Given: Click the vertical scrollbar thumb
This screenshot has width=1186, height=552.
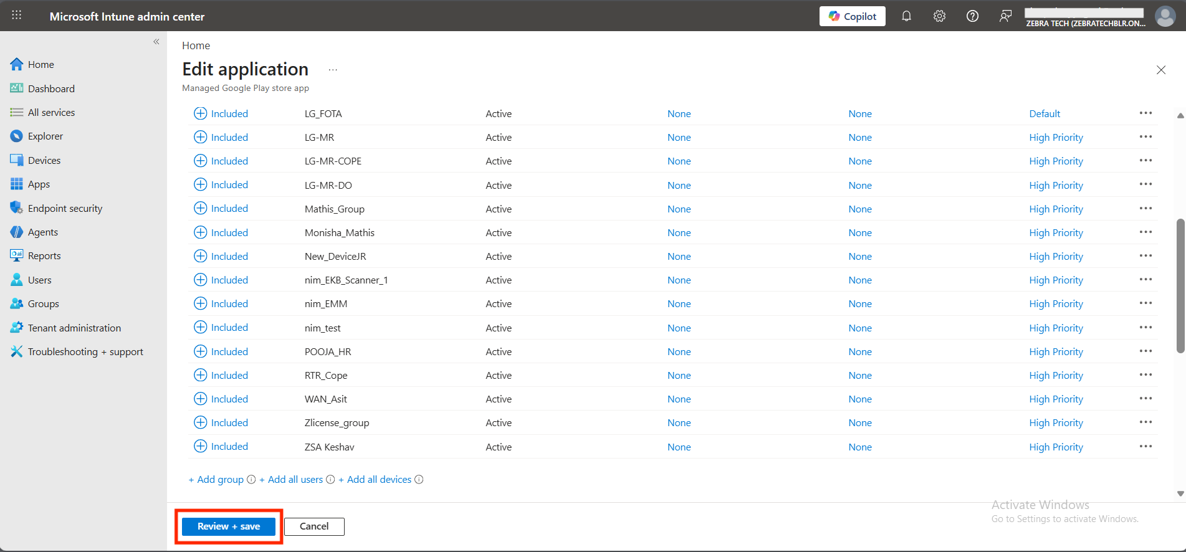Looking at the screenshot, I should click(x=1180, y=286).
